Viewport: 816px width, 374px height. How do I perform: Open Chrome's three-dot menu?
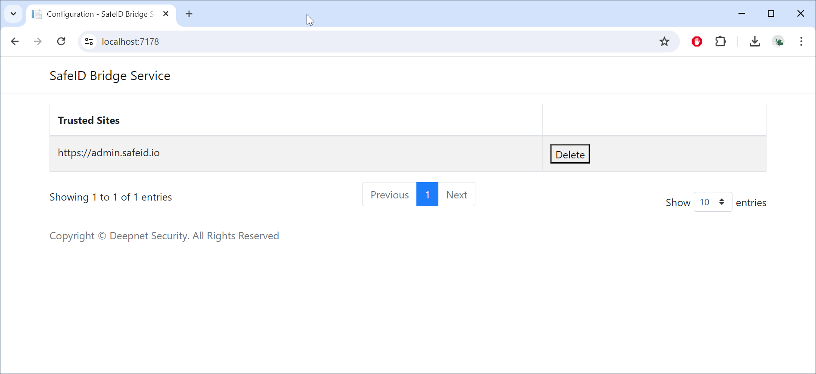[x=801, y=41]
